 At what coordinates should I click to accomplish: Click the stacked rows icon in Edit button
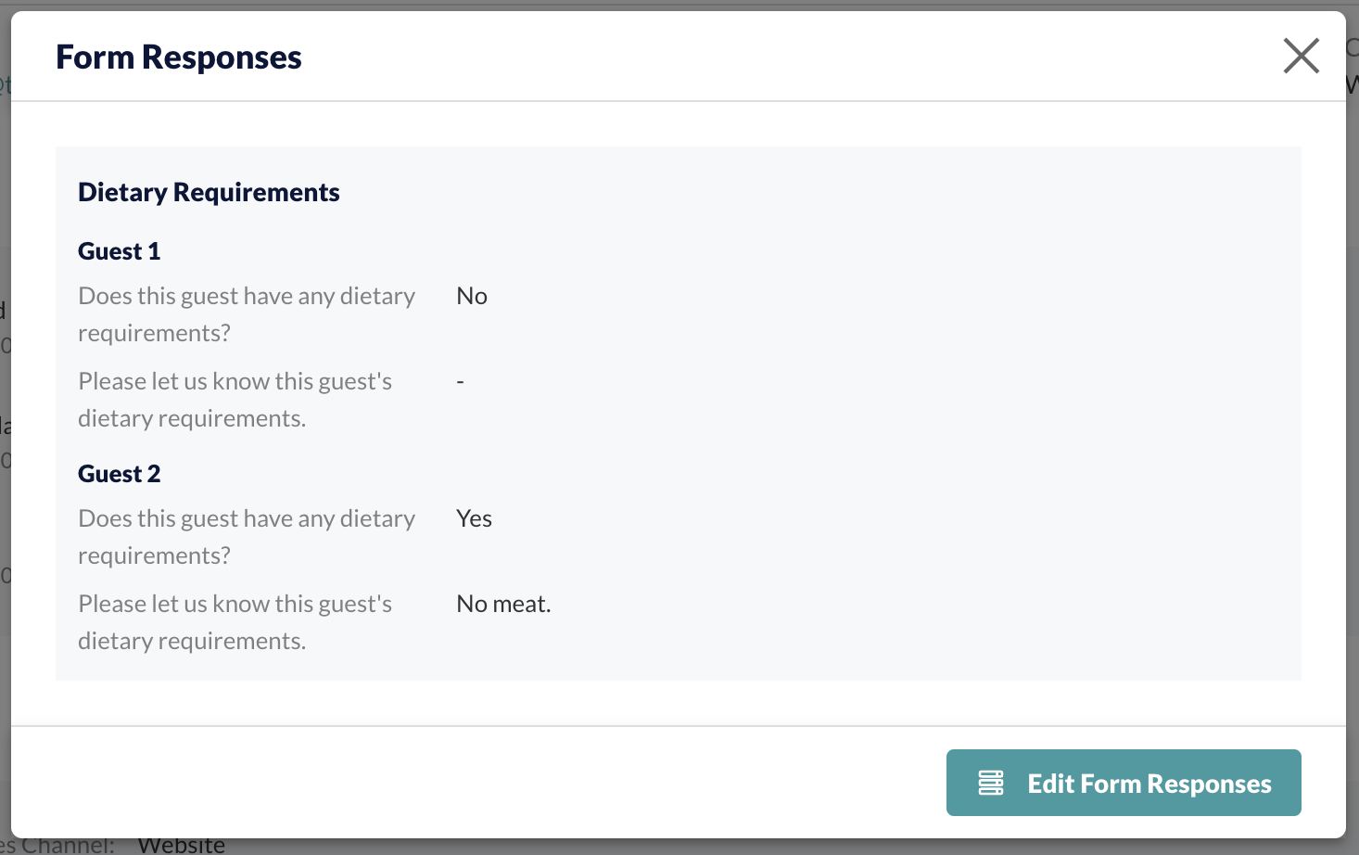pos(991,783)
